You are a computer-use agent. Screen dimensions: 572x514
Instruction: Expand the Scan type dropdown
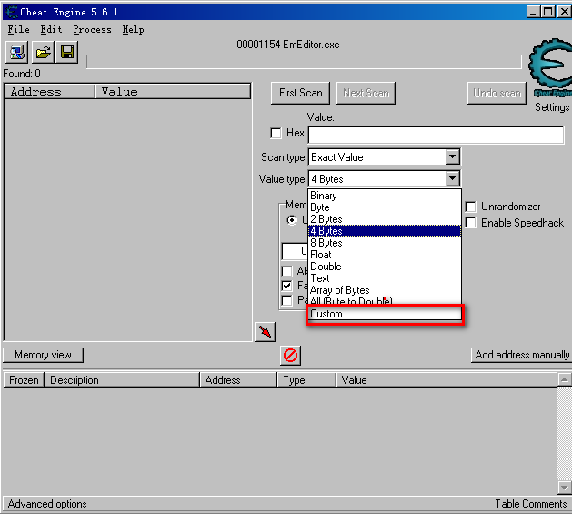[452, 157]
